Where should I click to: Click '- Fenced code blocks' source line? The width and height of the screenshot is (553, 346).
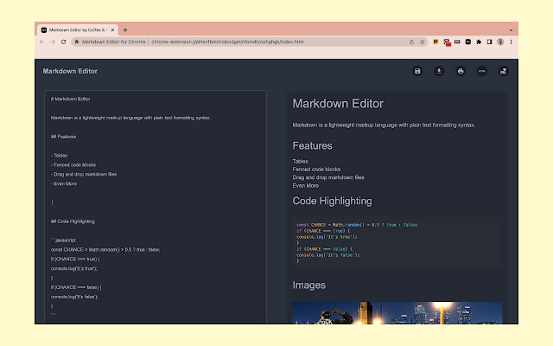click(73, 165)
